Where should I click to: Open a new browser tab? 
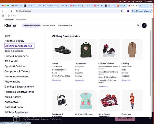click(141, 6)
